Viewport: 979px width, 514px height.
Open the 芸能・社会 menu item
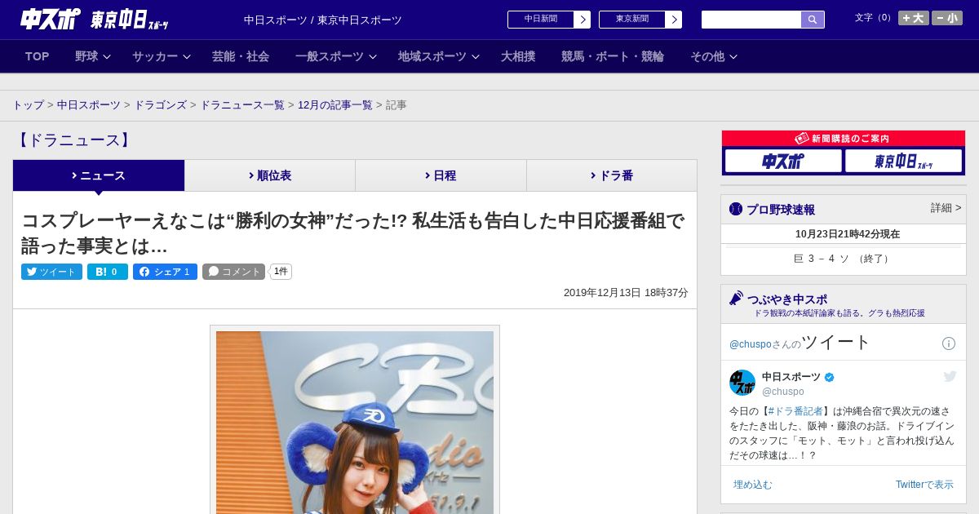pos(241,56)
